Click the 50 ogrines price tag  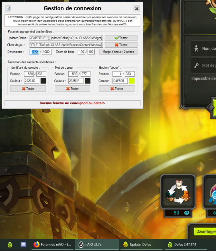click(x=178, y=213)
